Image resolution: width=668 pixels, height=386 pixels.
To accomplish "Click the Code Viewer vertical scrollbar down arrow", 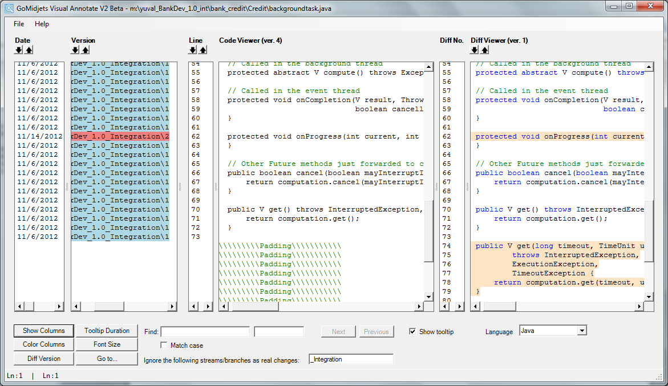I will click(428, 296).
